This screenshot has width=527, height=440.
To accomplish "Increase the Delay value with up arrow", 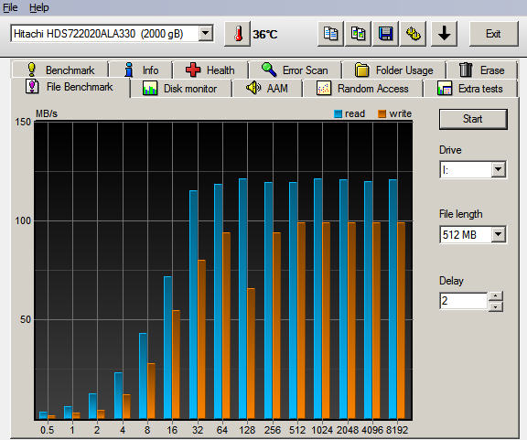I will coord(496,295).
